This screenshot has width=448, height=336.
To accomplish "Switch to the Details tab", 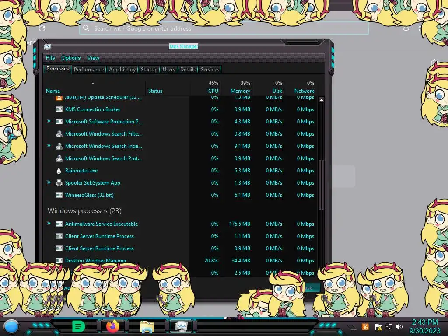I will pos(188,70).
